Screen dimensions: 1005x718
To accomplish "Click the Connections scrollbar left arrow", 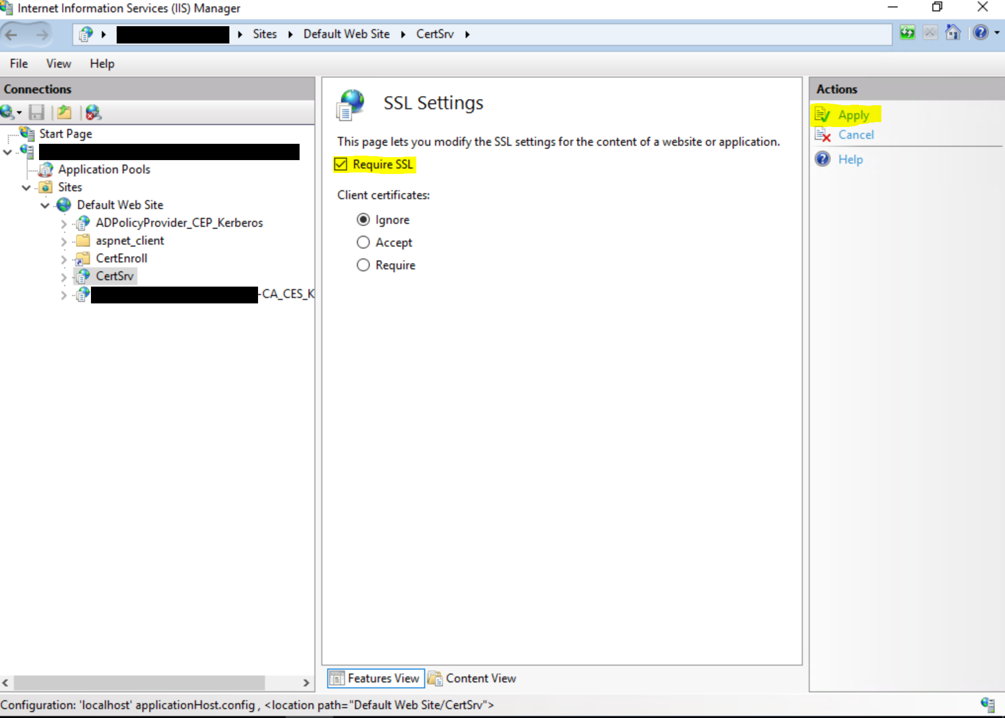I will click(x=5, y=682).
